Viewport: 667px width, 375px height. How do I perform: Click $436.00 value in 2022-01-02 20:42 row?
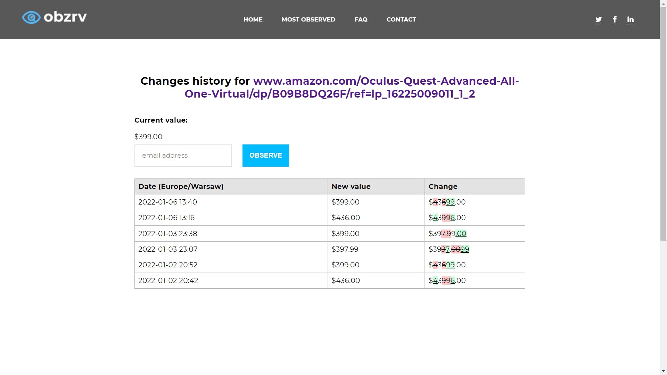[376, 281]
